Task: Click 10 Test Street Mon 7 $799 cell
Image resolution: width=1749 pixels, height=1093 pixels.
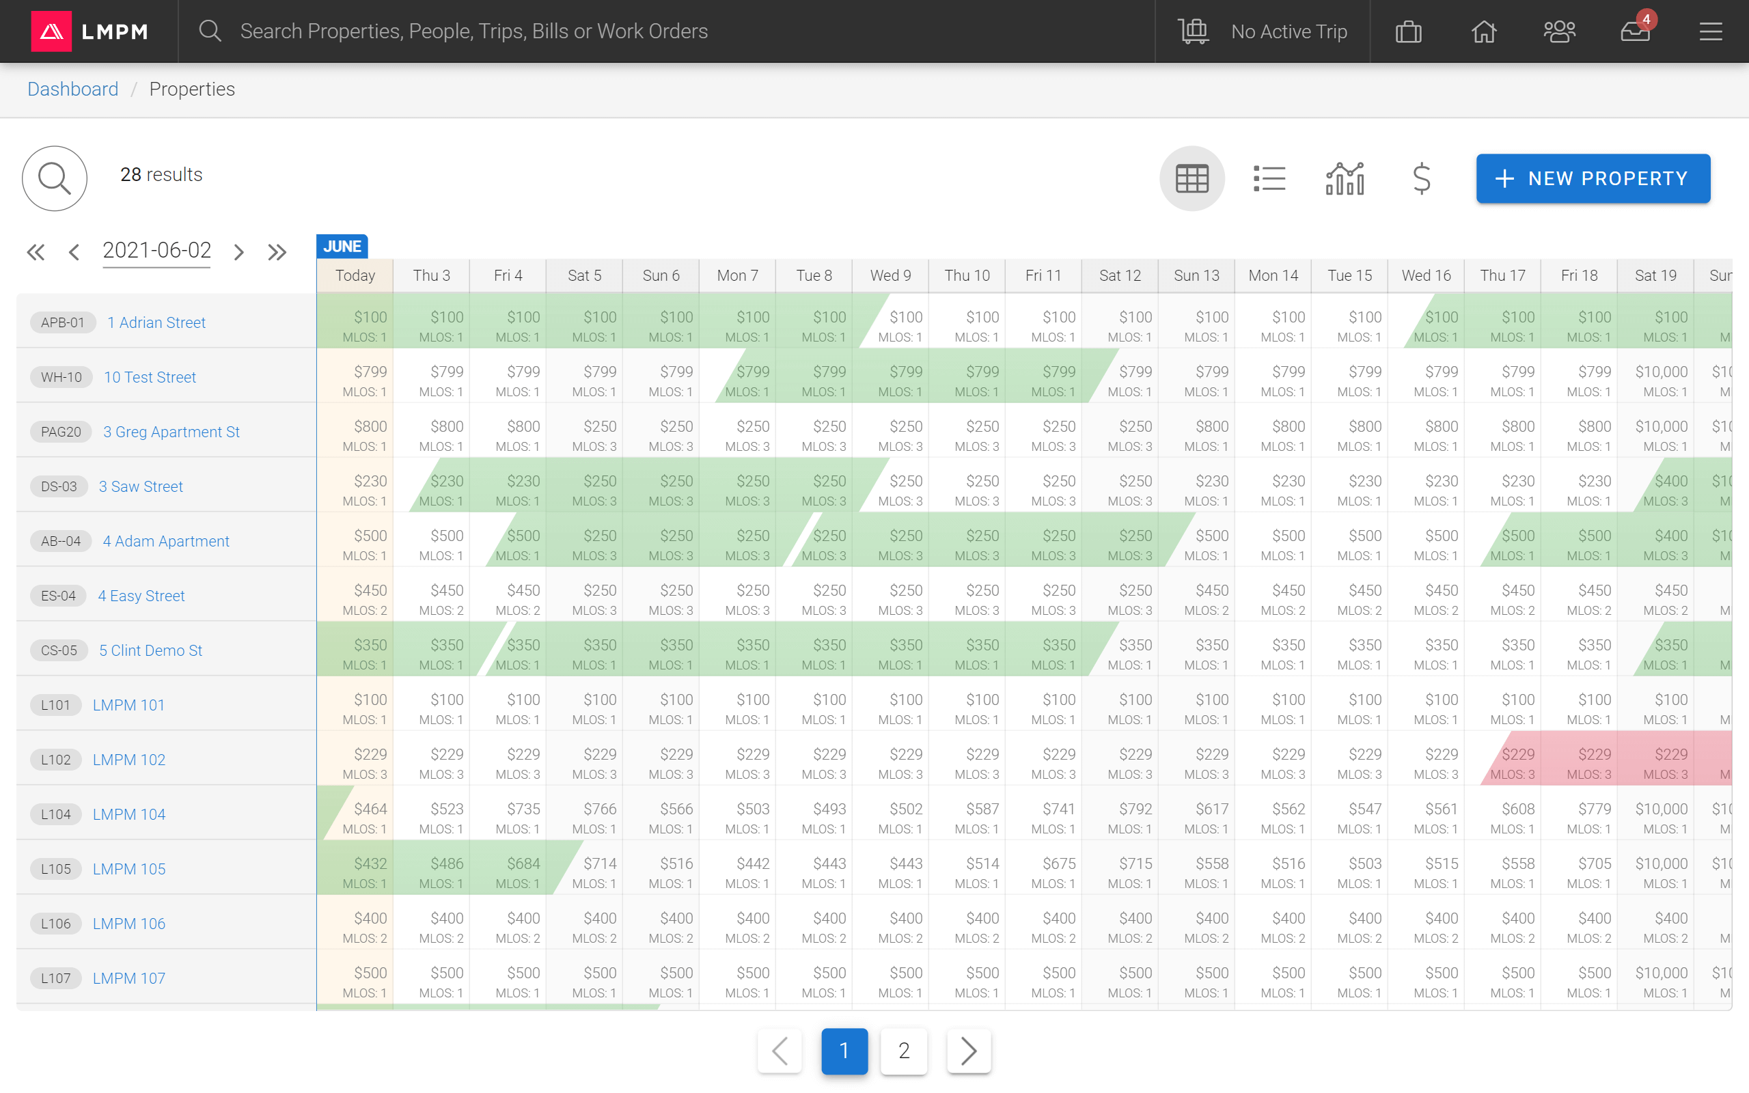Action: click(737, 376)
